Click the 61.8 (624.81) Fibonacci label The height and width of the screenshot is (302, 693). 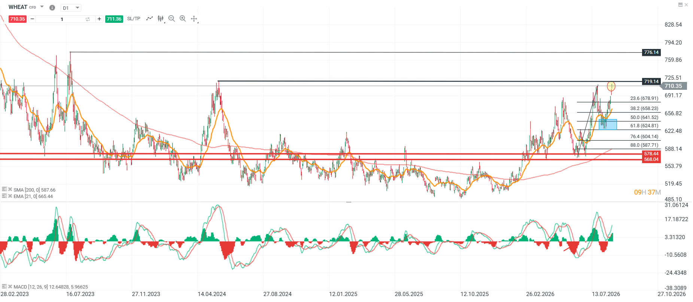coord(644,126)
